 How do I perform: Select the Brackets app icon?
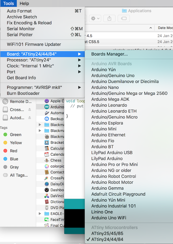(47, 142)
